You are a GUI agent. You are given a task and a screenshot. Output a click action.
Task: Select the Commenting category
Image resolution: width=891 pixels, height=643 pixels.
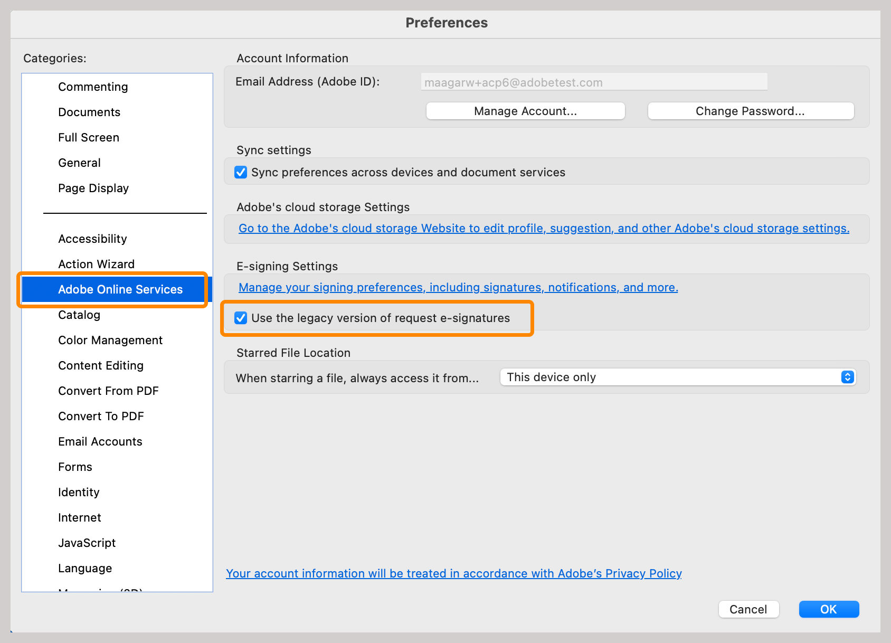click(x=93, y=87)
